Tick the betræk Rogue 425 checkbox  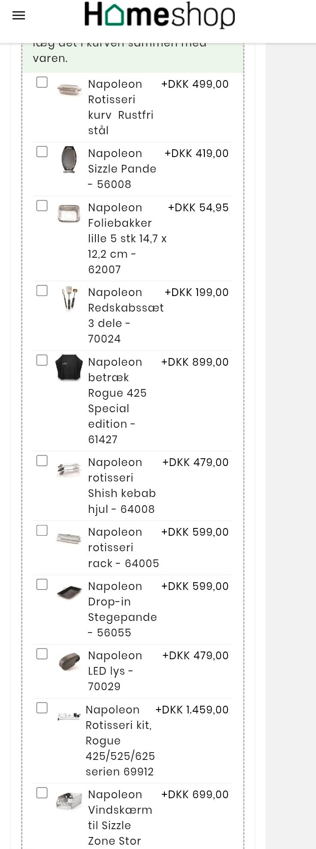pos(42,360)
